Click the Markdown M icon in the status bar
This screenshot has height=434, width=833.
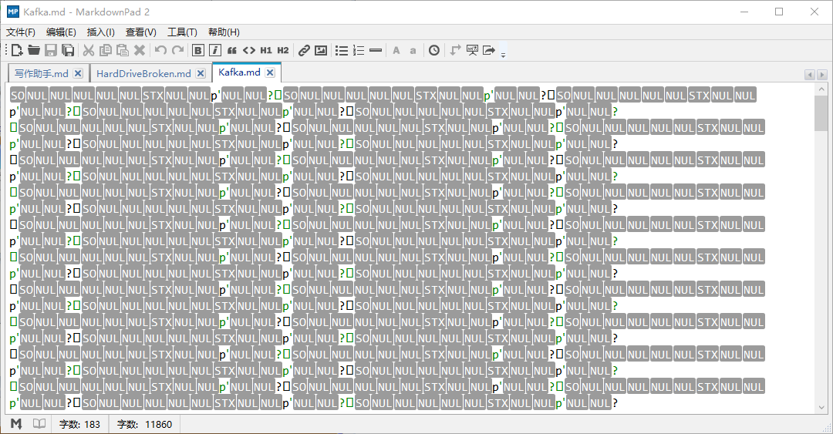tap(16, 423)
